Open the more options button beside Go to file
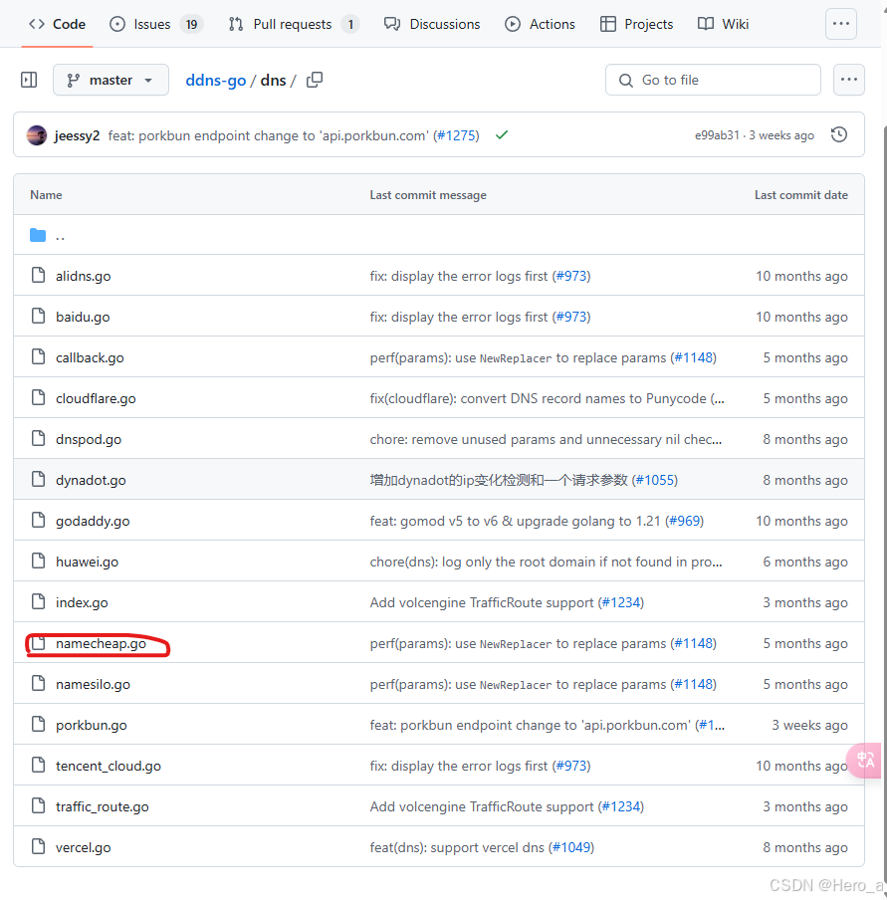This screenshot has height=900, width=887. [848, 80]
